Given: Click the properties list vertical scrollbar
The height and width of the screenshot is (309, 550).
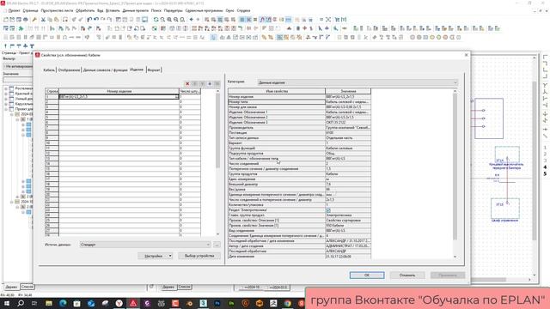Looking at the screenshot, I should (x=455, y=173).
